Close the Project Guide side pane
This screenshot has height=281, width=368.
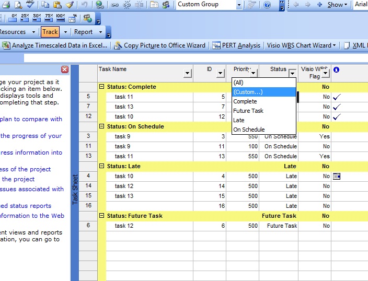click(x=65, y=69)
